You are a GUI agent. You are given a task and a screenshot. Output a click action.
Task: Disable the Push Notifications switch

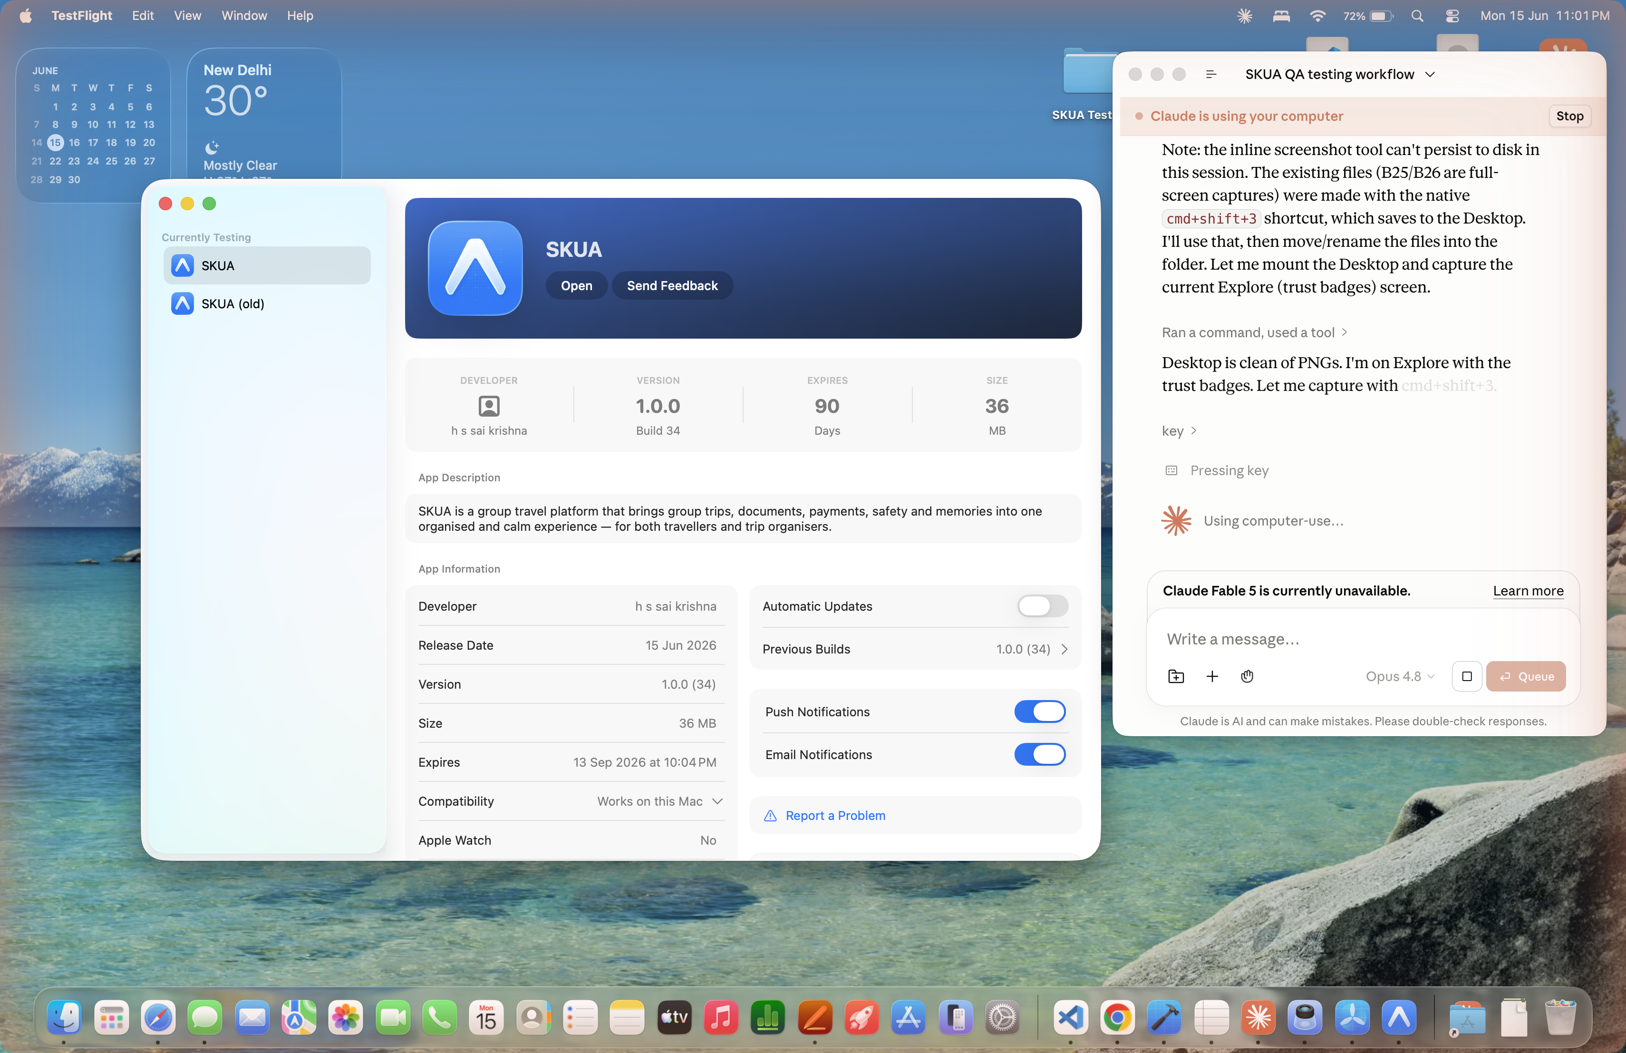1039,712
